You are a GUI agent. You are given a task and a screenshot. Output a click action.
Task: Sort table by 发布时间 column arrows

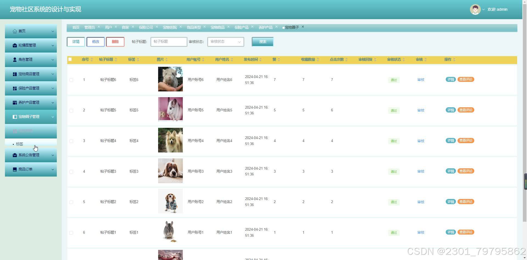pyautogui.click(x=260, y=60)
